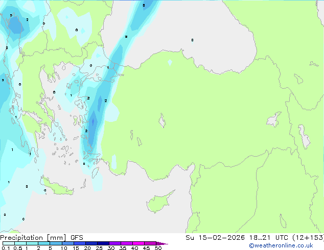This screenshot has width=324, height=250.
Task: Click the '45' legend scale label
Action: [146, 248]
